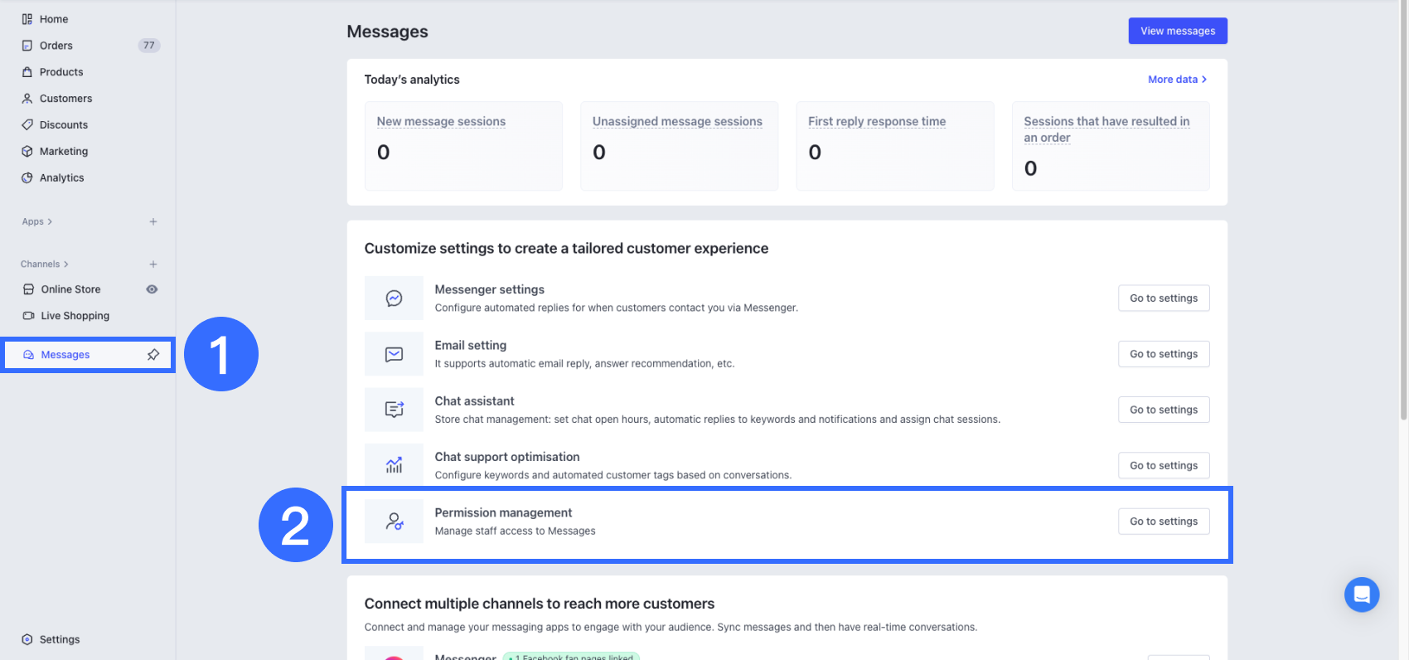Go to settings for Chat support optimisation
Viewport: 1409px width, 660px height.
point(1164,465)
